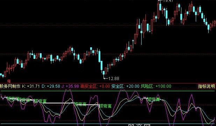Click the red q marker below the candles
The height and width of the screenshot is (126, 216).
9,81
